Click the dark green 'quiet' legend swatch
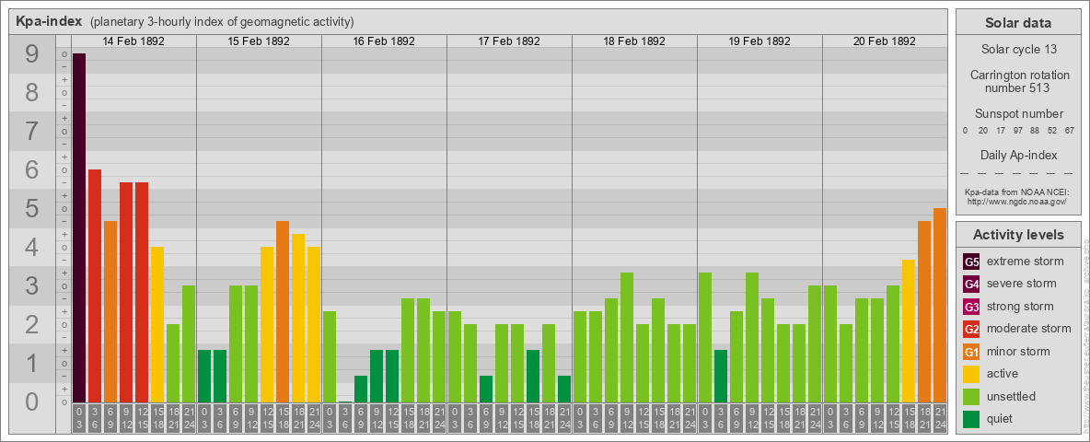1090x442 pixels. pos(971,419)
